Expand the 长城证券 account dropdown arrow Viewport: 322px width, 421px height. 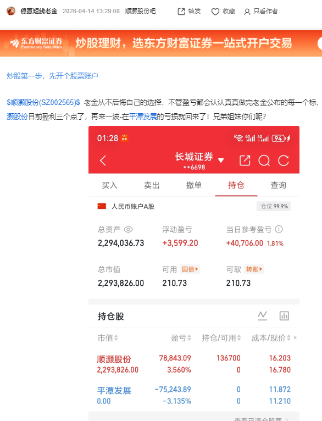pos(221,160)
